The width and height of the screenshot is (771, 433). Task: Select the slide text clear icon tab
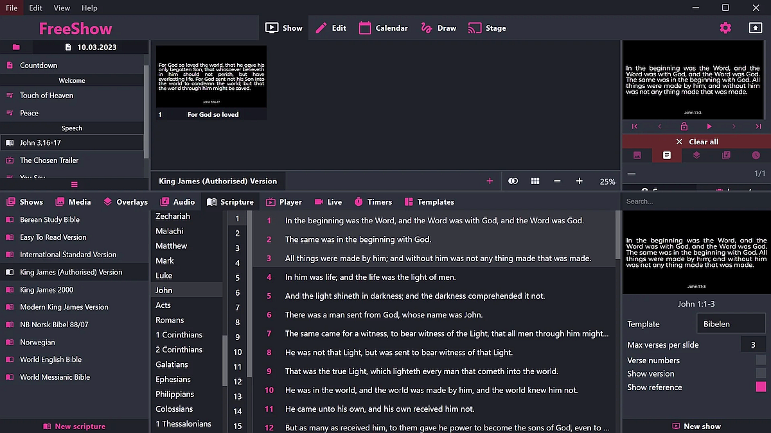pyautogui.click(x=667, y=155)
